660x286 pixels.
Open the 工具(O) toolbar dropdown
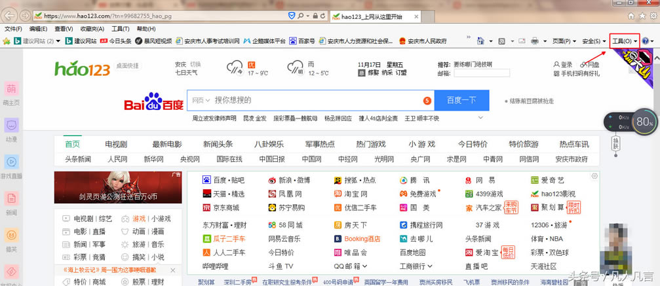tap(624, 41)
